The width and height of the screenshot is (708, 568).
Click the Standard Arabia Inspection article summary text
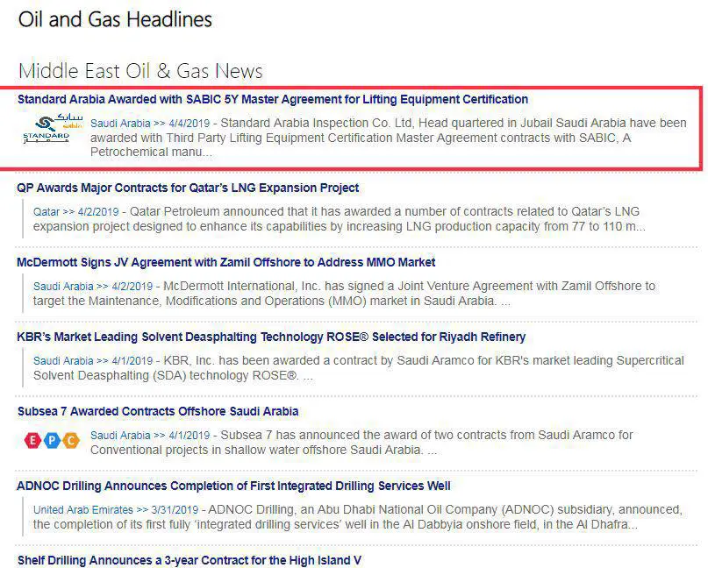(386, 138)
